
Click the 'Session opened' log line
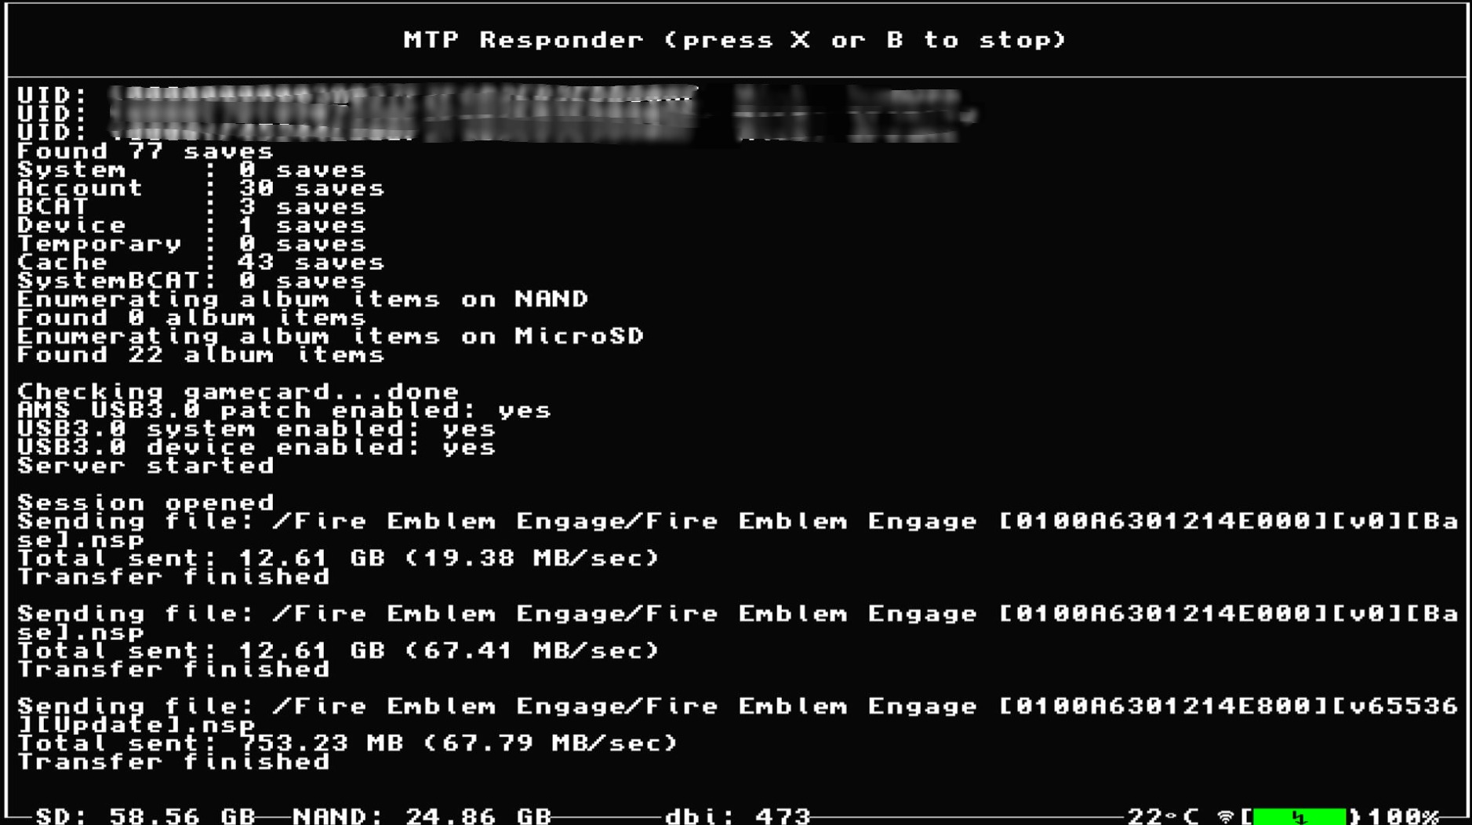(146, 503)
